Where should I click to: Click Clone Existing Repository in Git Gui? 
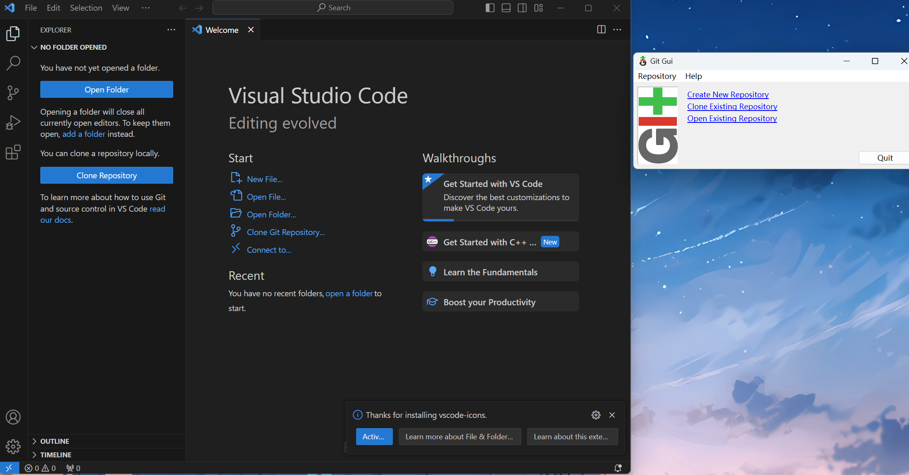point(732,106)
